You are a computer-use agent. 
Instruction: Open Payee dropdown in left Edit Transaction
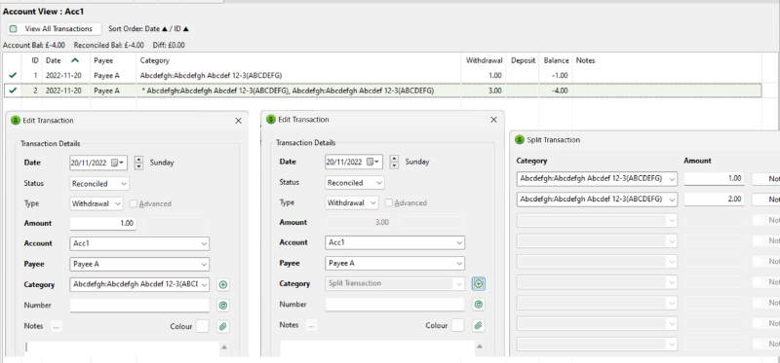139,264
